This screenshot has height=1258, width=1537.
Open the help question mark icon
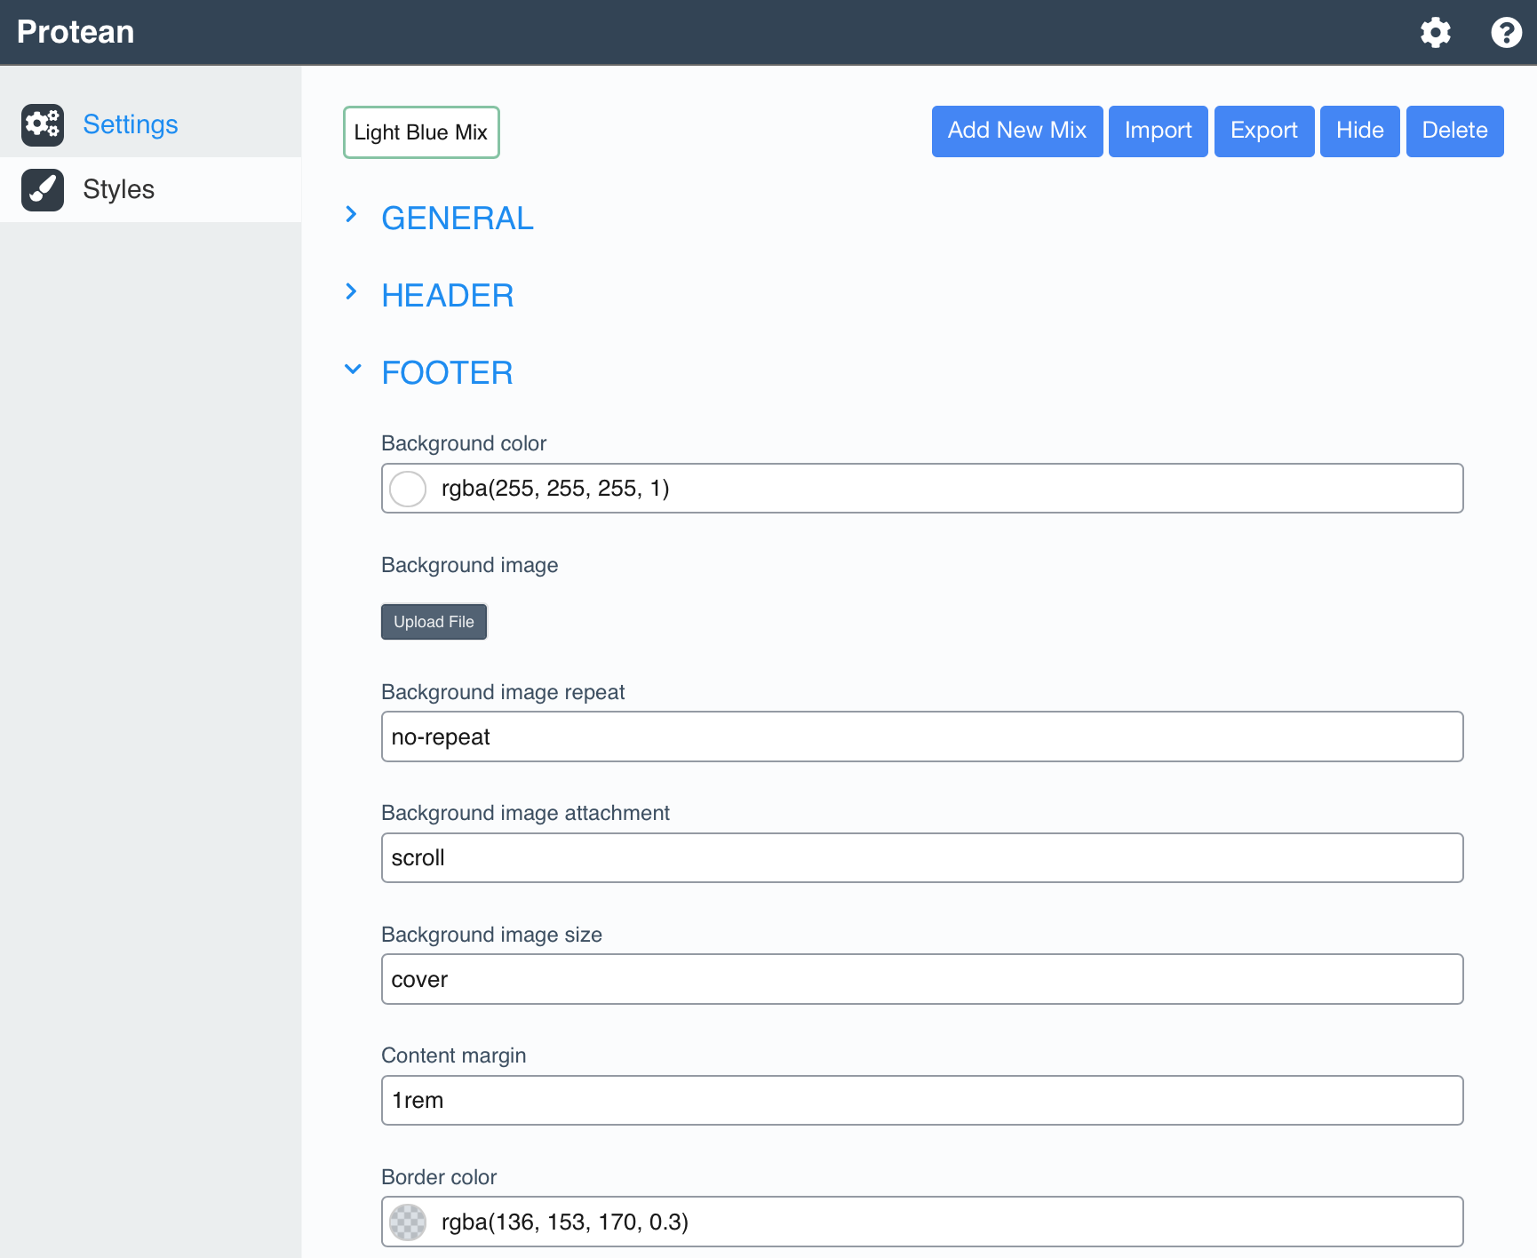(1506, 33)
